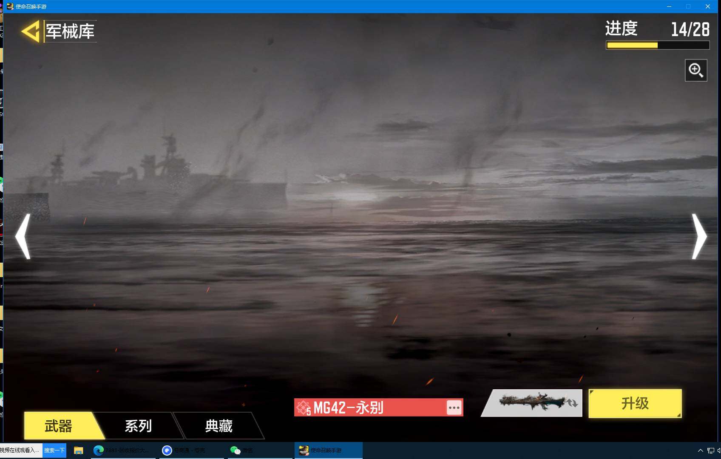Screen dimensions: 721x459
Task: Click the magnifier zoom-in icon
Action: pyautogui.click(x=696, y=70)
